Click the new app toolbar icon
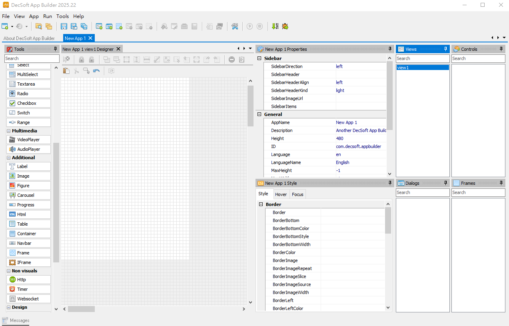509x326 pixels. (x=5, y=26)
